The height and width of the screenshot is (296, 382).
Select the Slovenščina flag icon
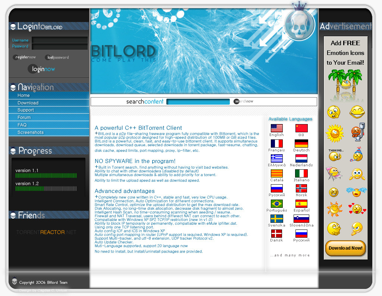point(301,219)
